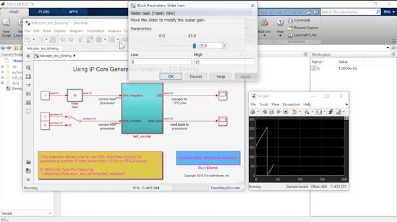Click the Request Support link
The image size is (397, 222).
(304, 27)
